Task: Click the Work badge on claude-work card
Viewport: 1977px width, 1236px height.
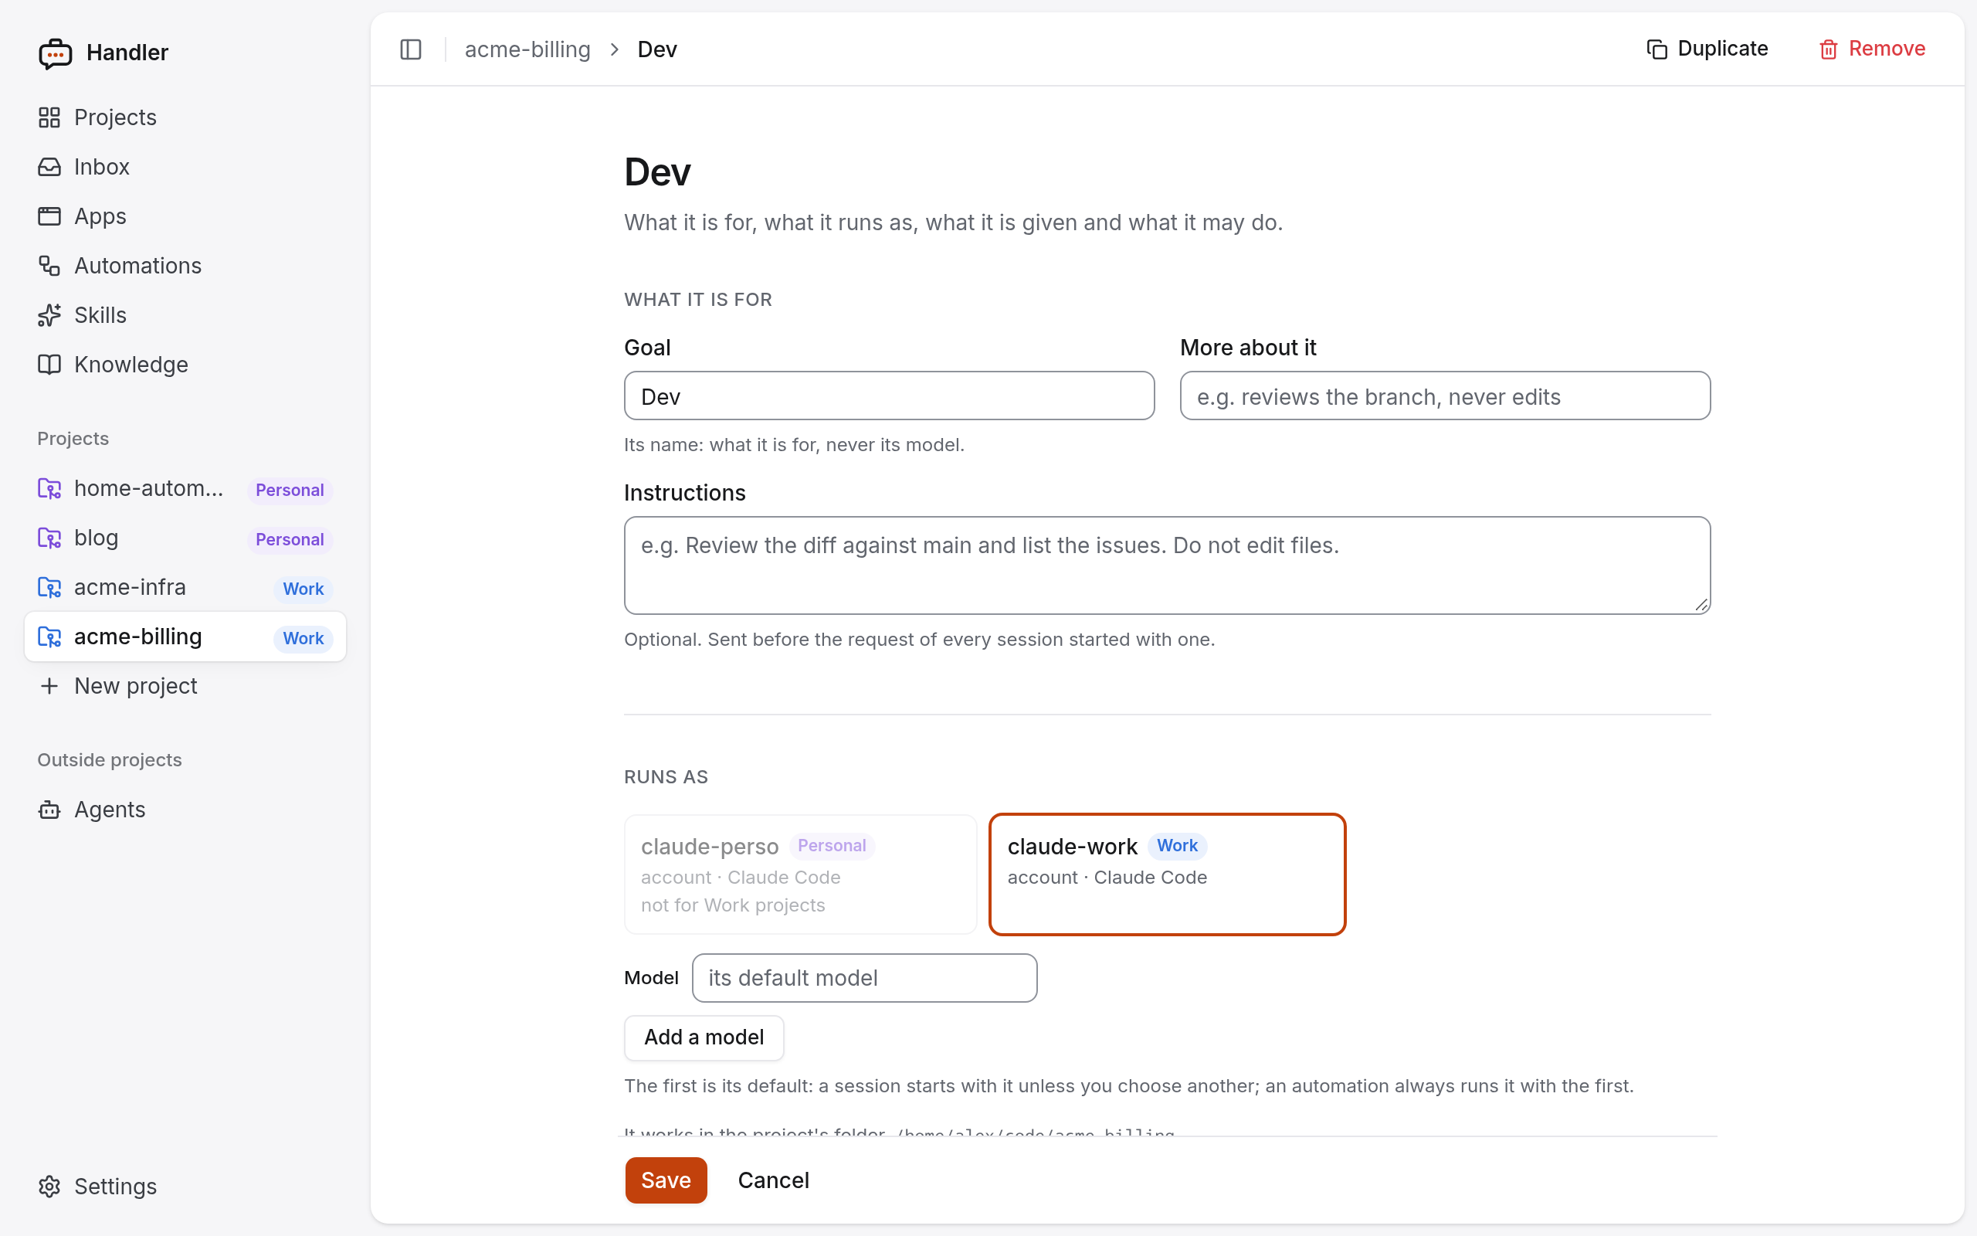Action: coord(1177,846)
